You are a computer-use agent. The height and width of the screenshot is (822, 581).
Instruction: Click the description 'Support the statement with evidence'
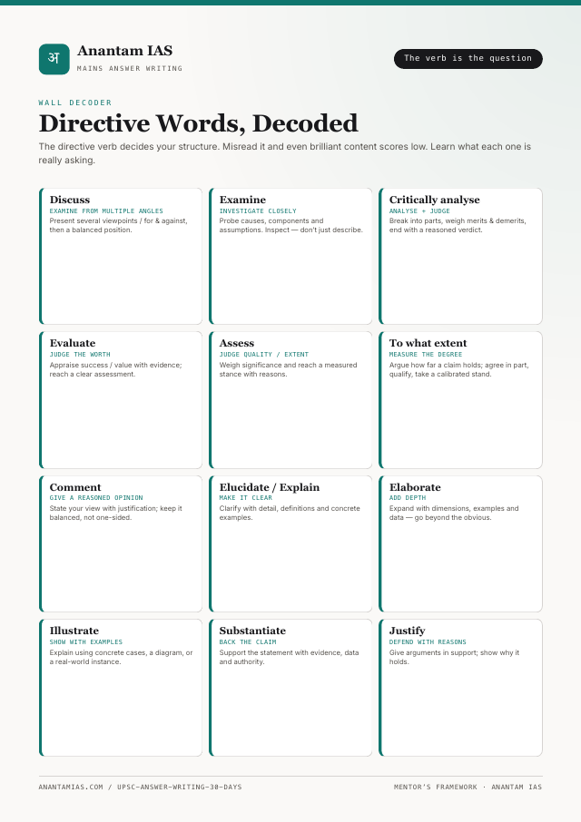point(289,658)
